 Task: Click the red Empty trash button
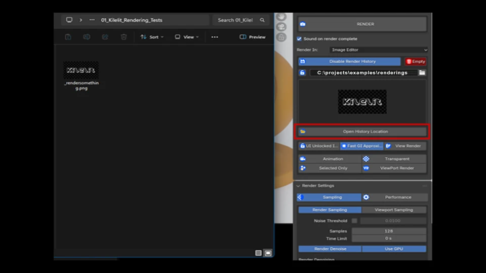click(x=416, y=62)
